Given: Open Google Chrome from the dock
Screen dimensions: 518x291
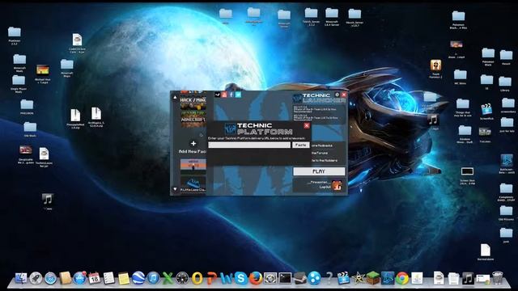Looking at the screenshot, I should (402, 278).
